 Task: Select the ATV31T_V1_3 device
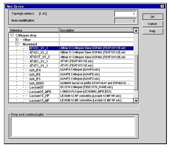point(40,57)
